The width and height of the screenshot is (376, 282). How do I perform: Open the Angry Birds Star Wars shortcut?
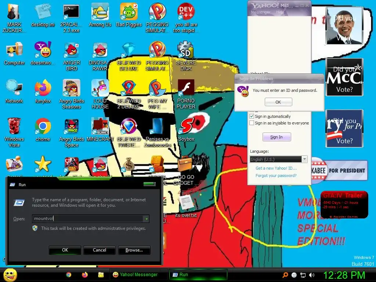71,165
